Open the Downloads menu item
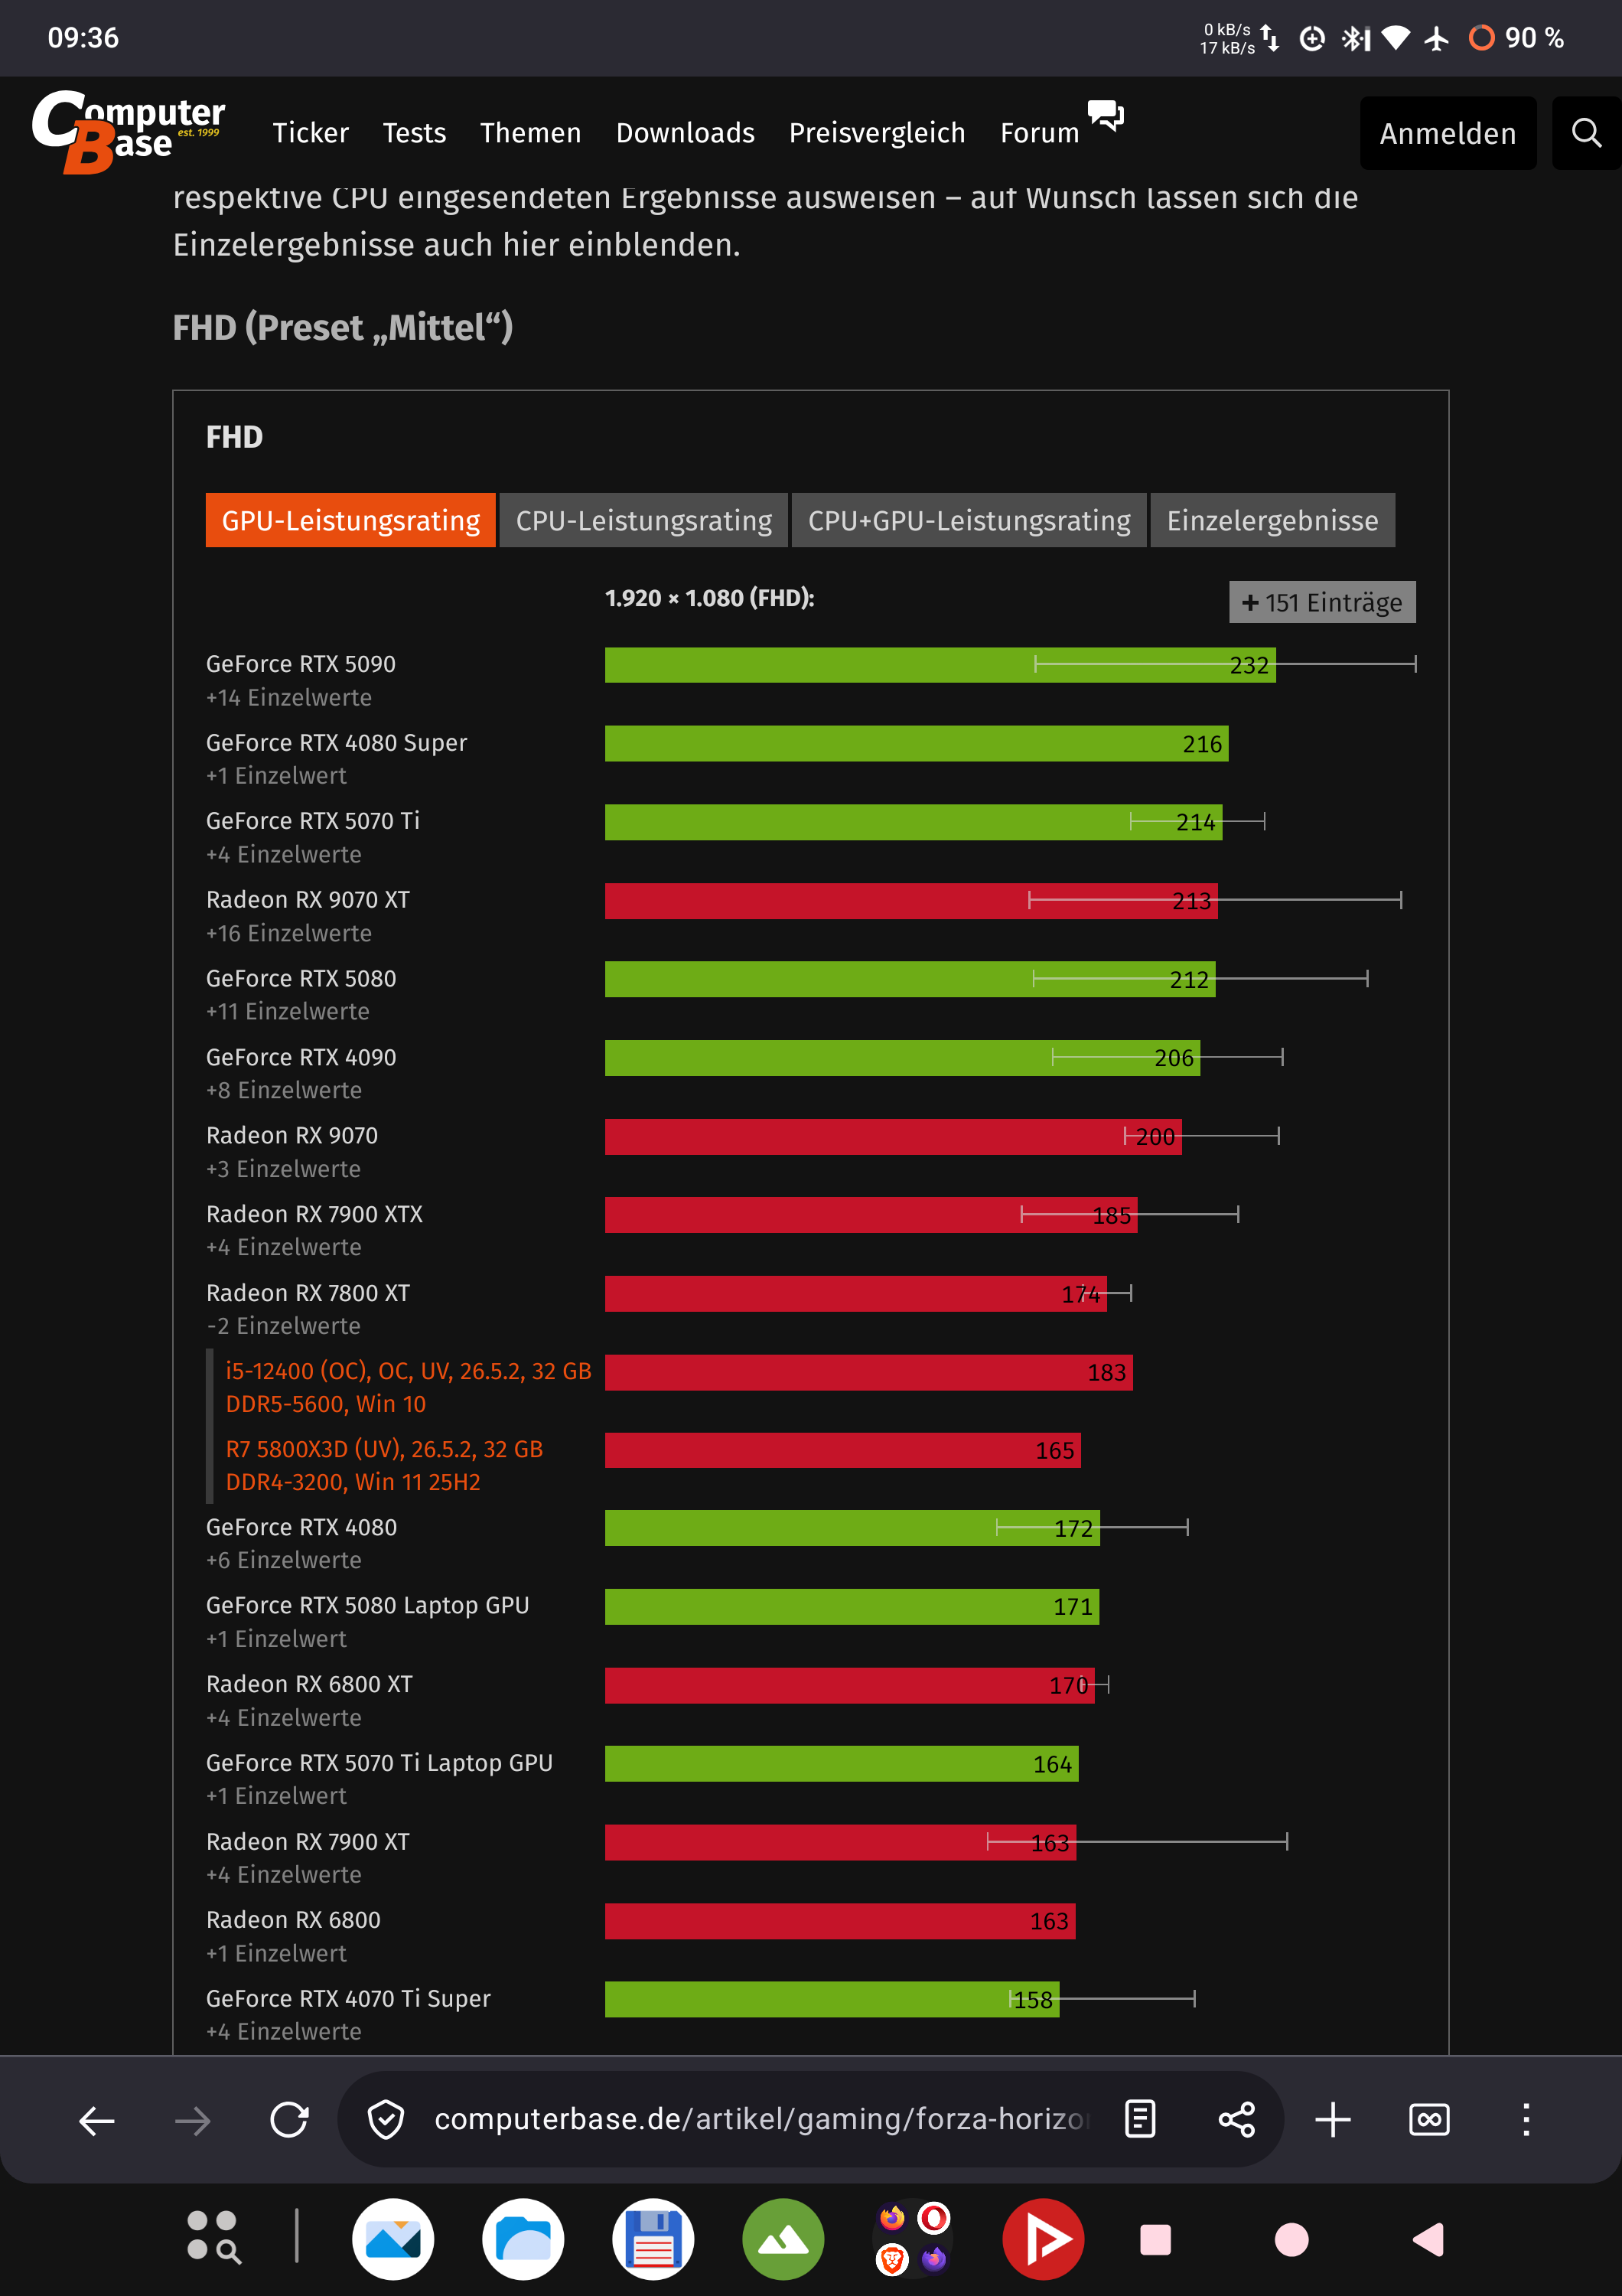 click(x=686, y=133)
